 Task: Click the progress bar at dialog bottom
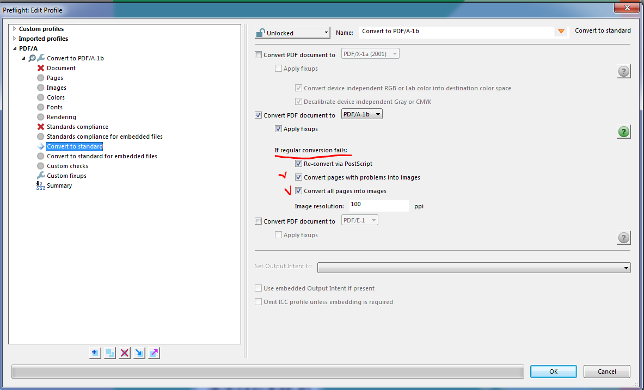click(x=267, y=372)
